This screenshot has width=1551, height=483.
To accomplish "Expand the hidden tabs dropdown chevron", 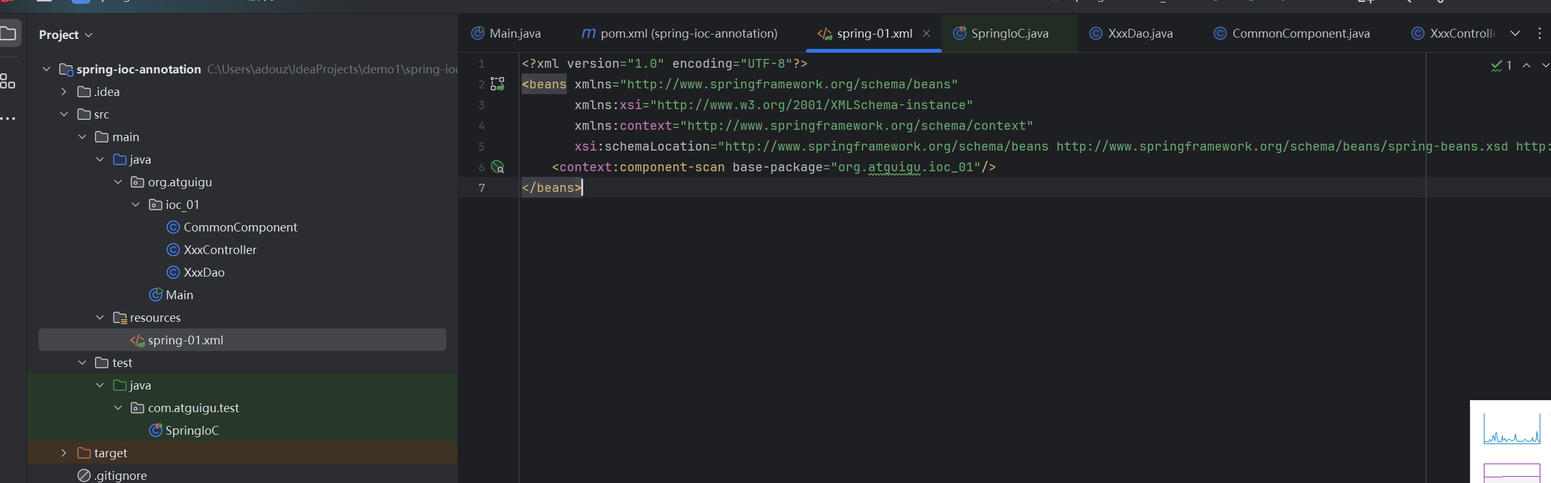I will pos(1515,33).
